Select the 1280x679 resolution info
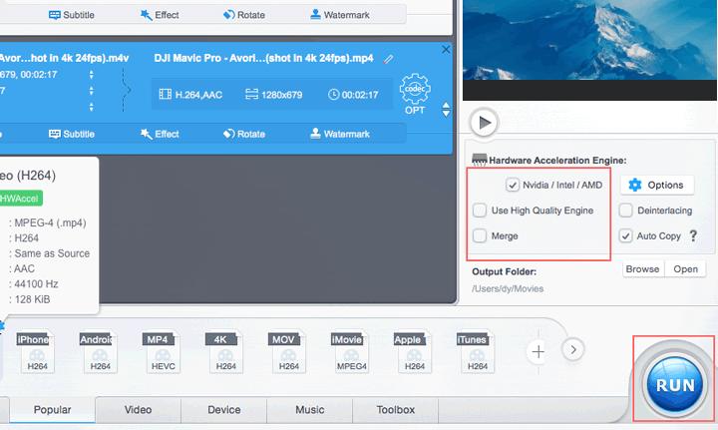 [x=274, y=95]
